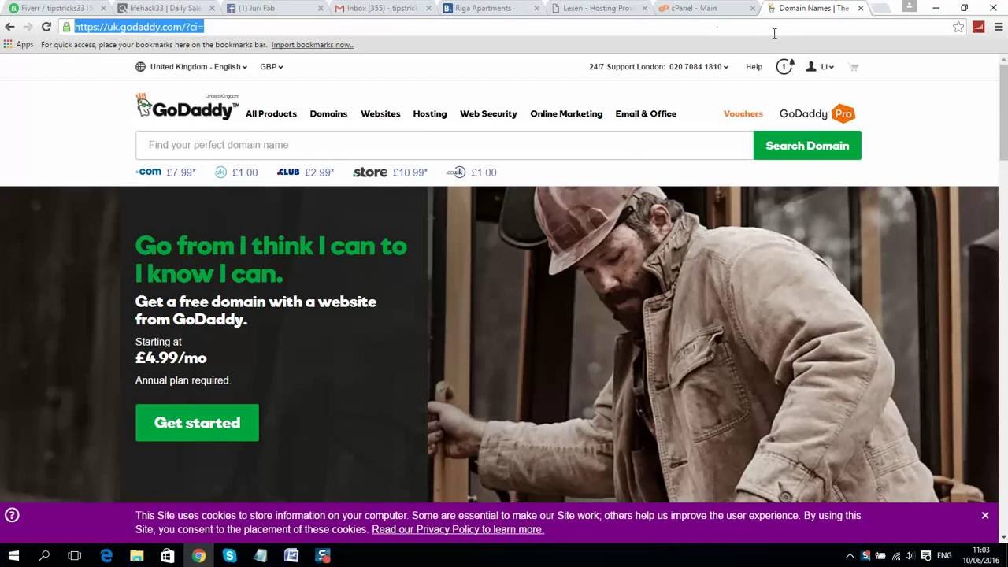Viewport: 1008px width, 567px height.
Task: Show hidden system tray icons
Action: coord(850,556)
